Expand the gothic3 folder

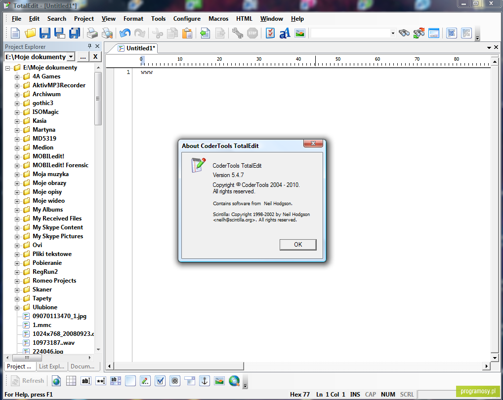coord(17,104)
